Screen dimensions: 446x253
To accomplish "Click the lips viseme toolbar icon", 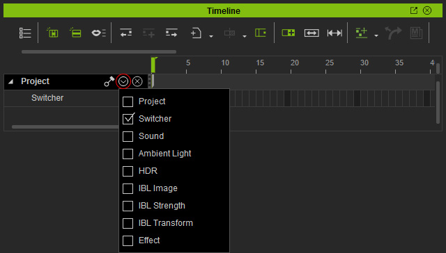I will [98, 33].
